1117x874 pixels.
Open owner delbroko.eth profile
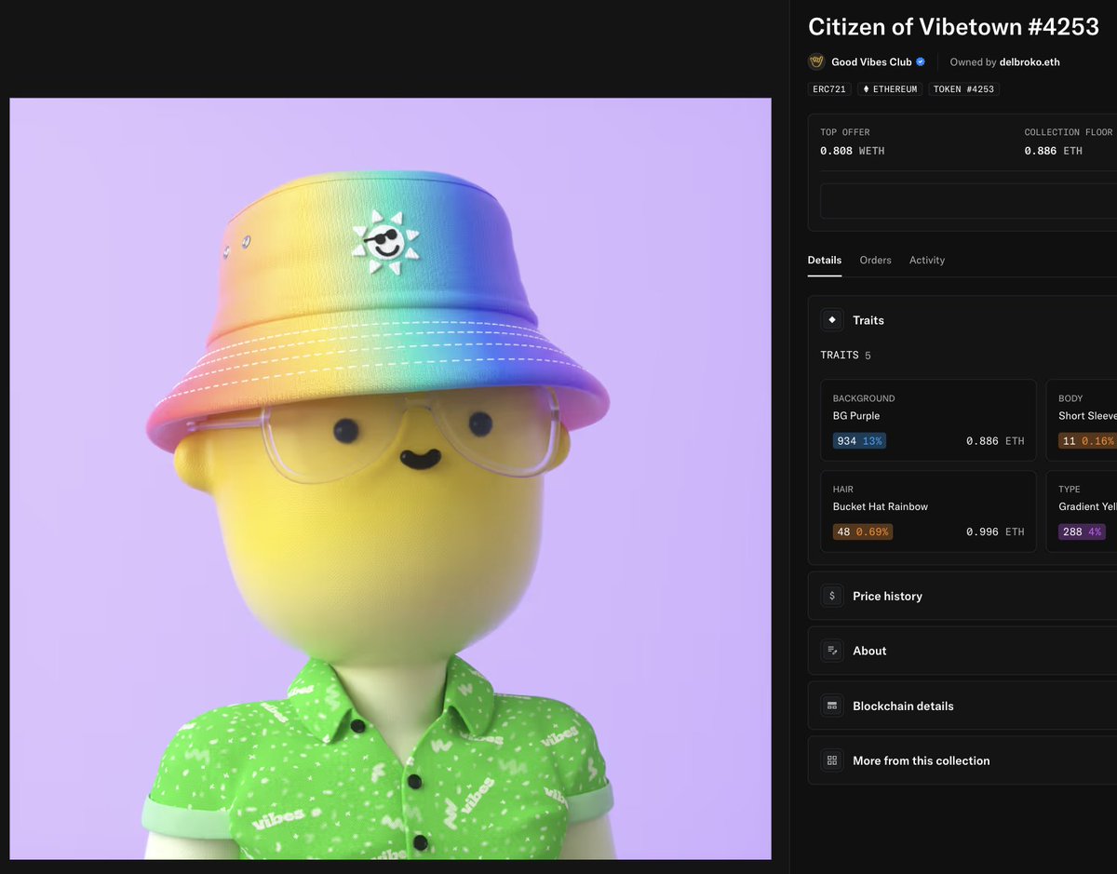(x=1030, y=62)
